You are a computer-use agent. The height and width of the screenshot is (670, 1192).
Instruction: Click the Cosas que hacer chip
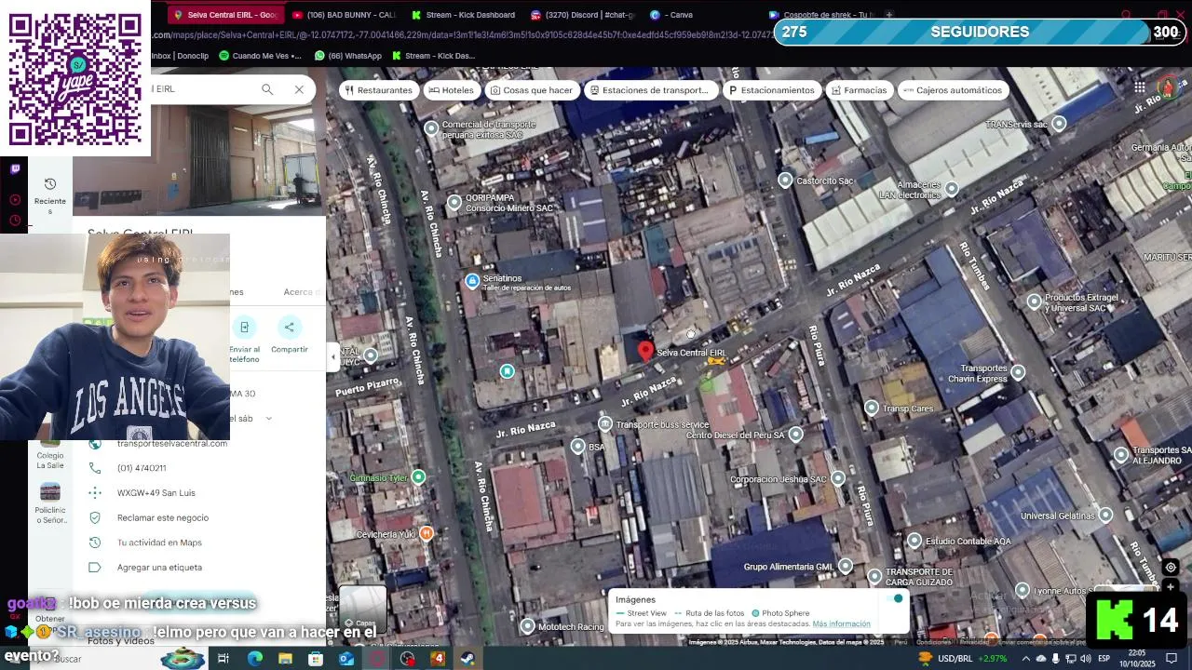pos(532,90)
